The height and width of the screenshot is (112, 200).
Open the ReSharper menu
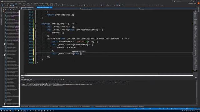tap(42, 3)
